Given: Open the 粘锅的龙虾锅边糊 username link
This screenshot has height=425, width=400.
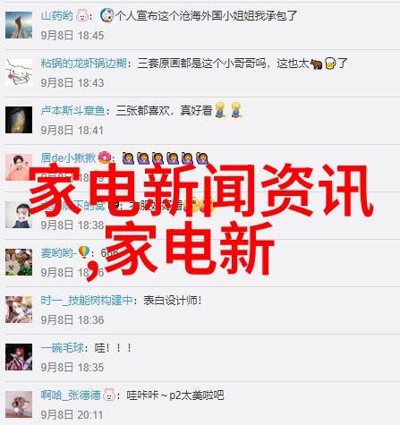Looking at the screenshot, I should [x=84, y=64].
